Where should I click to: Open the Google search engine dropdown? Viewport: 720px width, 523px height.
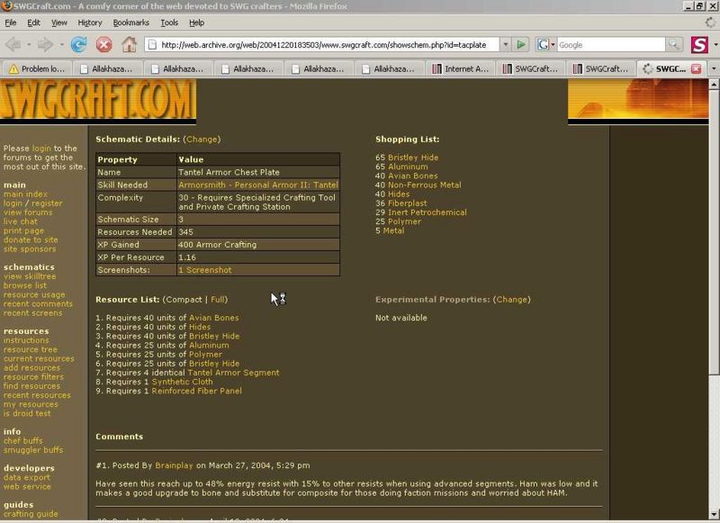[545, 44]
